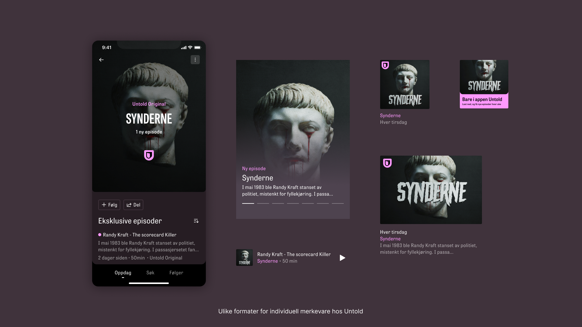Click the Synderne link under square cover
This screenshot has width=582, height=327.
(390, 116)
